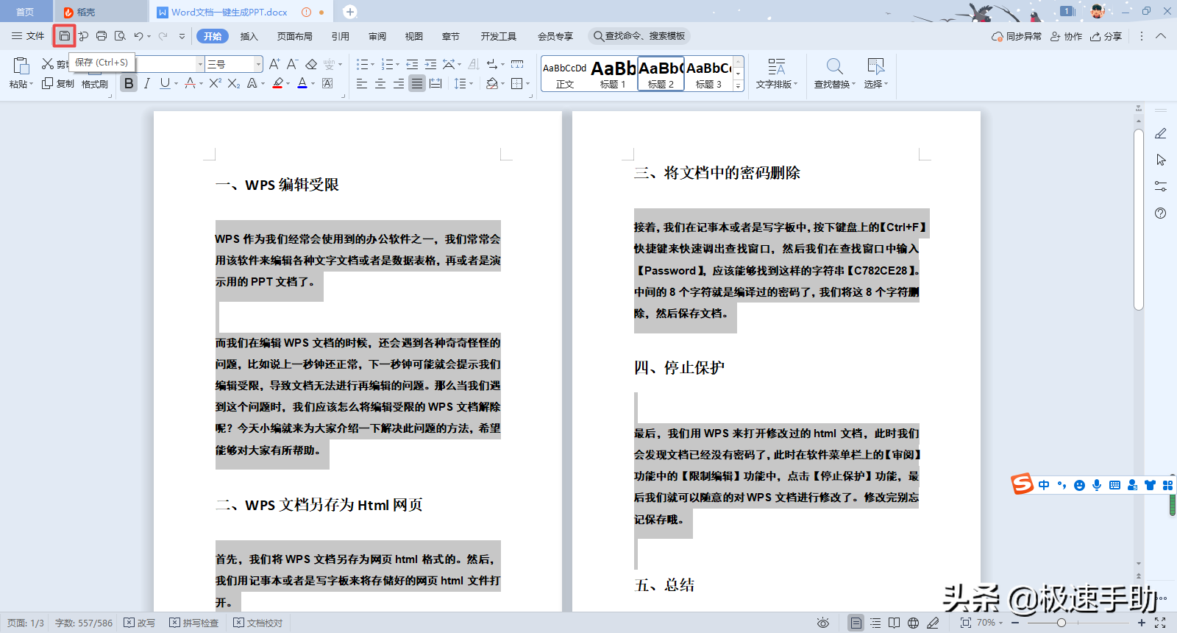This screenshot has width=1177, height=633.
Task: Center align the text
Action: pos(380,84)
